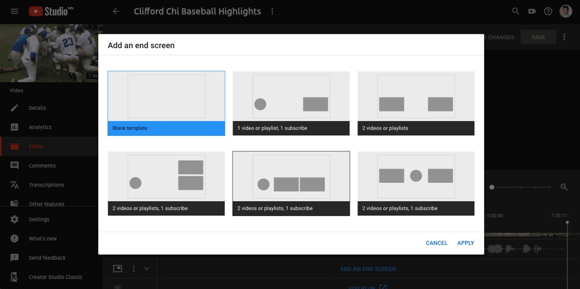Choose the 1 video or playlist, 1 subscribe template
The height and width of the screenshot is (289, 580).
(291, 103)
